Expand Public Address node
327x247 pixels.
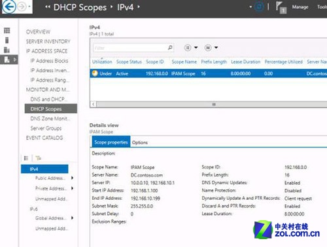[x=72, y=178]
